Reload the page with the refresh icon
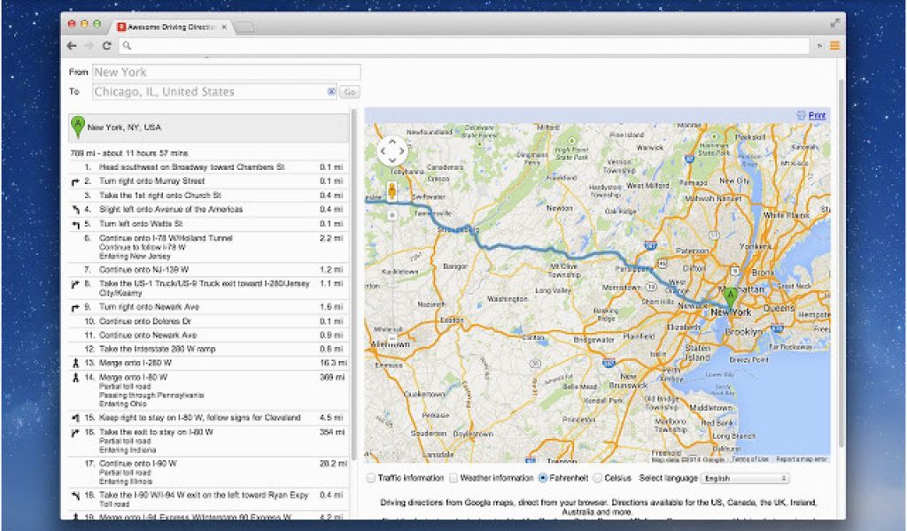This screenshot has width=907, height=531. click(x=106, y=46)
